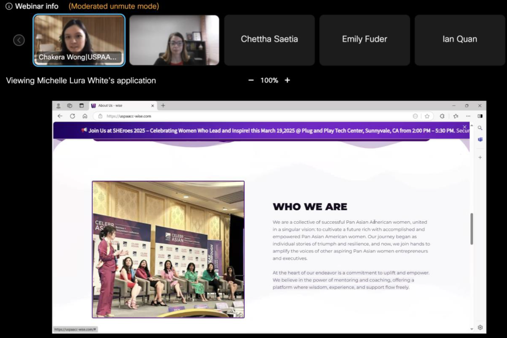The width and height of the screenshot is (507, 338).
Task: Add this page to favorites star
Action: tap(427, 116)
